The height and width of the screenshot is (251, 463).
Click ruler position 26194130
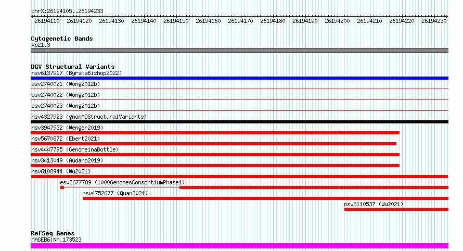click(111, 21)
